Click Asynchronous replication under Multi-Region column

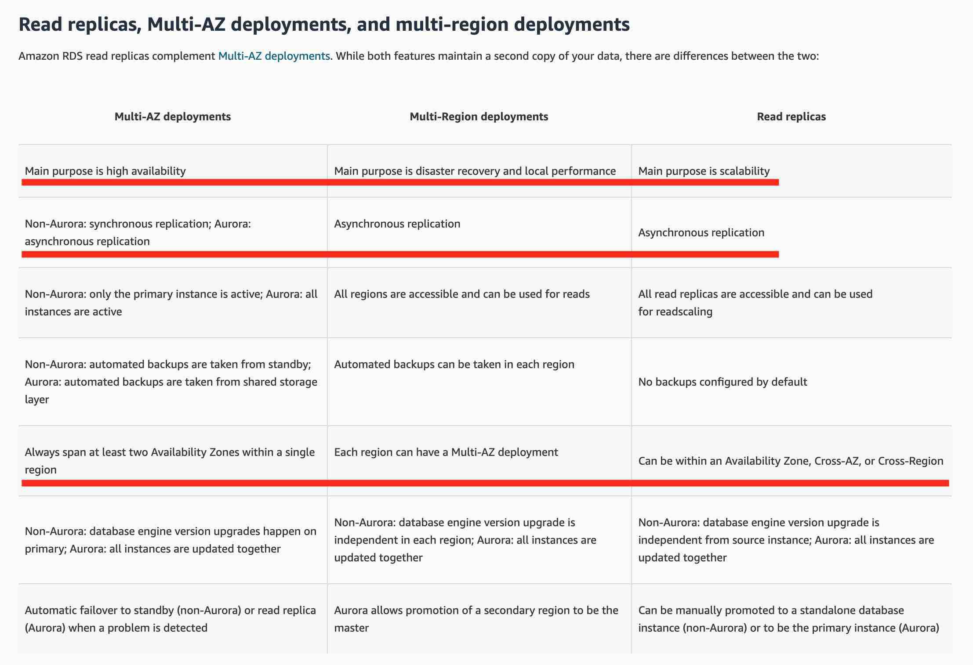tap(397, 224)
